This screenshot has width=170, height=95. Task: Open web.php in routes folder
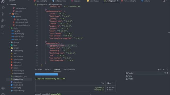pyautogui.click(x=18, y=39)
